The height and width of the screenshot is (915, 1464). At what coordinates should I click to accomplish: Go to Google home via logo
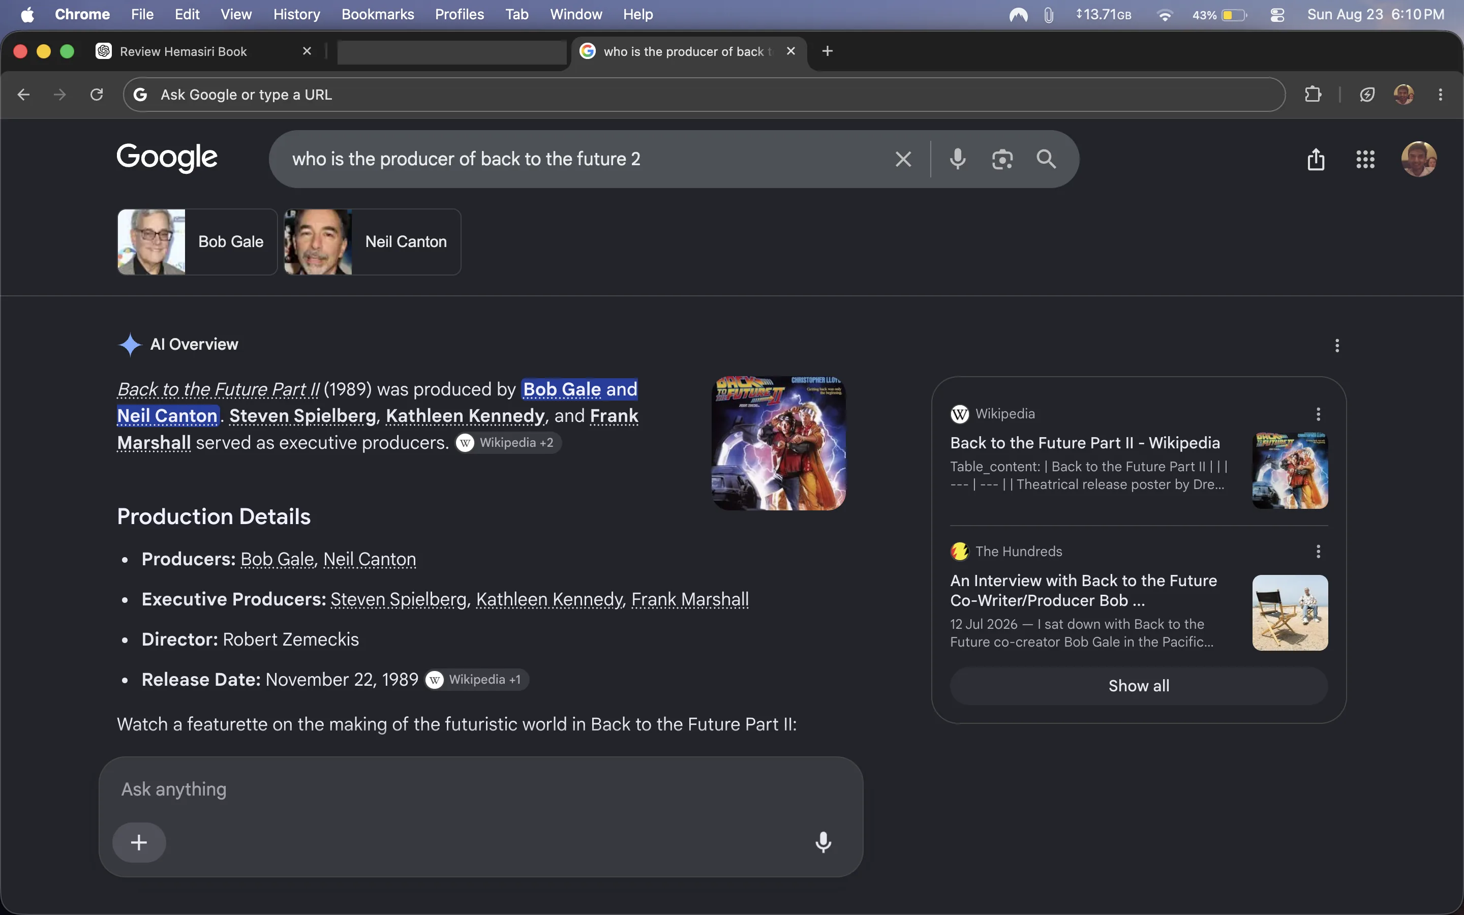pyautogui.click(x=167, y=158)
